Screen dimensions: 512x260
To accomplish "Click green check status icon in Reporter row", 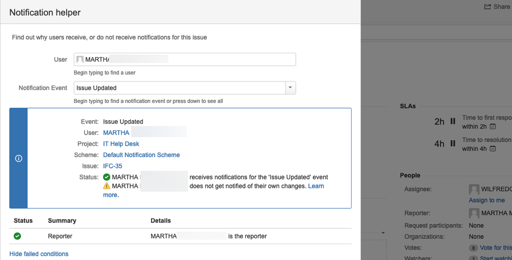I will point(17,236).
